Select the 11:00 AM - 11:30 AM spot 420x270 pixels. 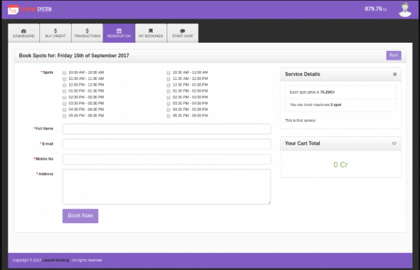click(64, 79)
